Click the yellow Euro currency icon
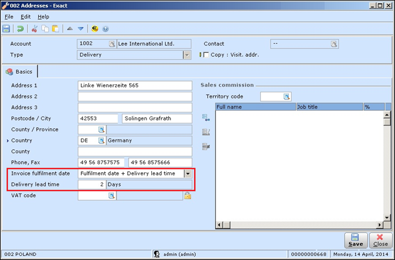Image resolution: width=395 pixels, height=260 pixels. click(95, 29)
